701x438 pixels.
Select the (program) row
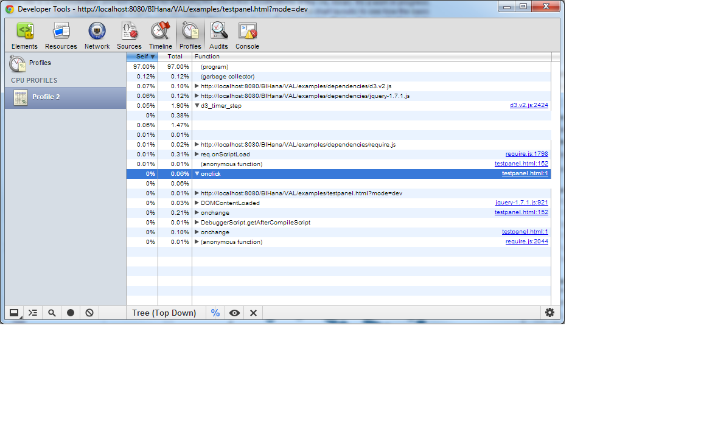(x=338, y=66)
